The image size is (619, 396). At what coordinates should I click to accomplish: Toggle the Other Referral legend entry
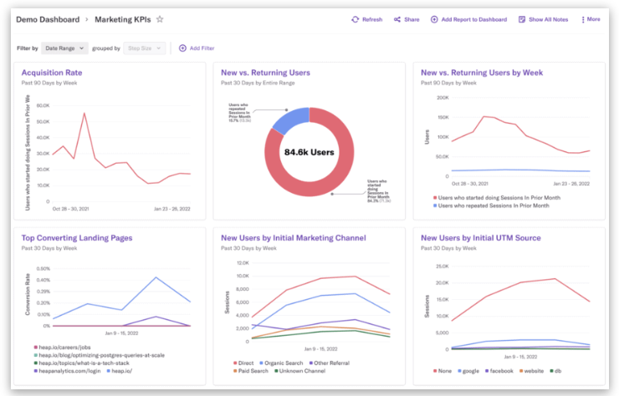(x=330, y=363)
